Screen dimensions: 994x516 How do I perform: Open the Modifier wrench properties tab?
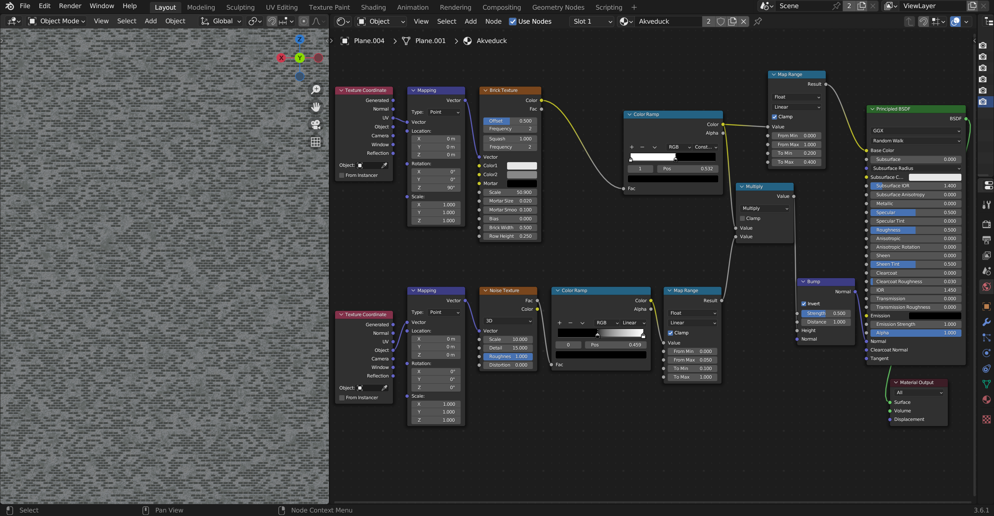click(x=986, y=322)
